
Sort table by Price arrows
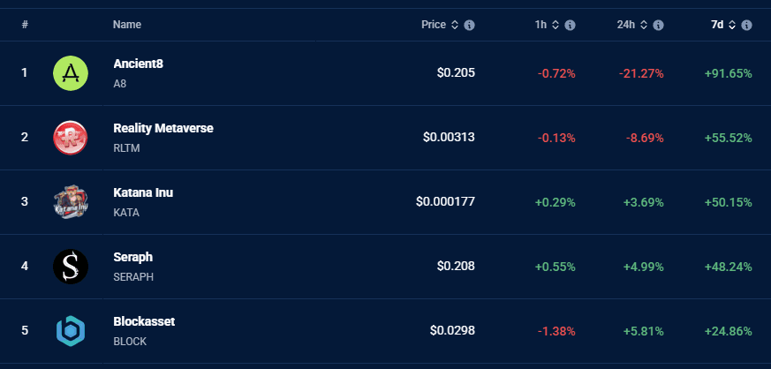coord(455,25)
